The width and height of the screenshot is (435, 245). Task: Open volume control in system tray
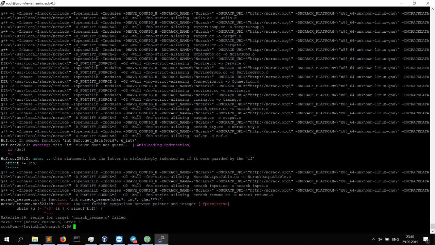click(380, 239)
